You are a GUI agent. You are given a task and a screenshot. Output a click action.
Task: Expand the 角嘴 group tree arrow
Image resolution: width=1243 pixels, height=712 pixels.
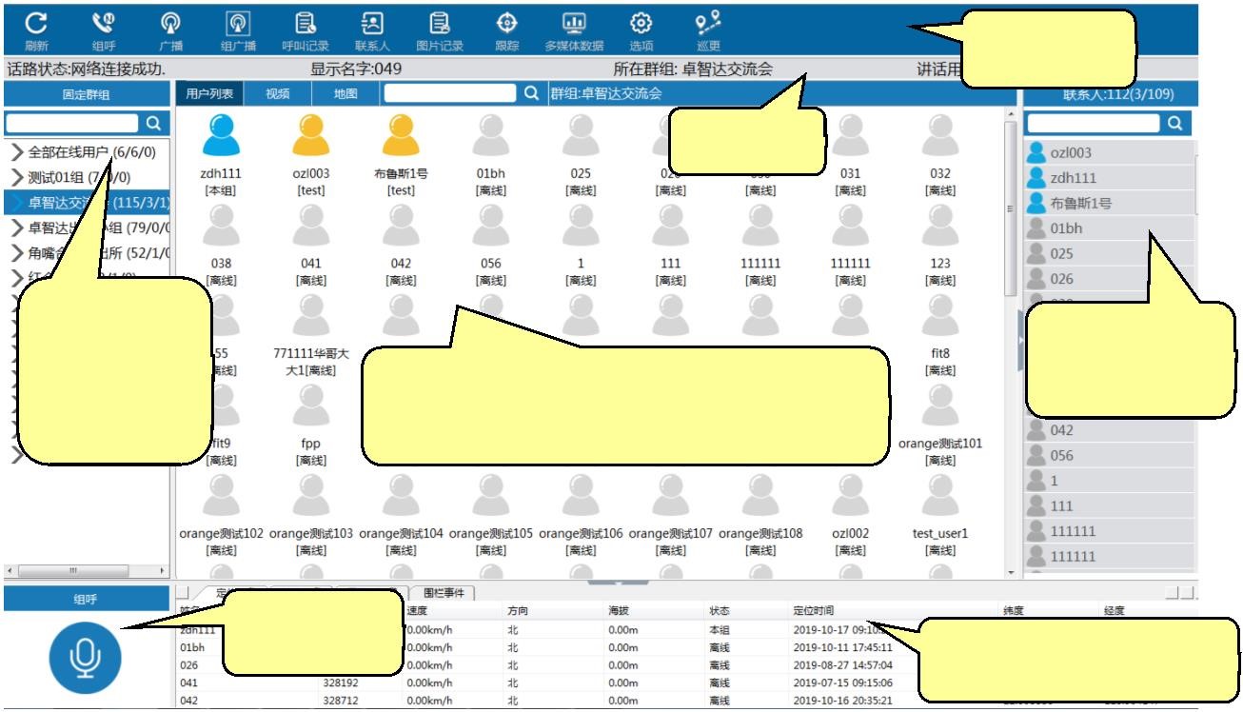[17, 253]
